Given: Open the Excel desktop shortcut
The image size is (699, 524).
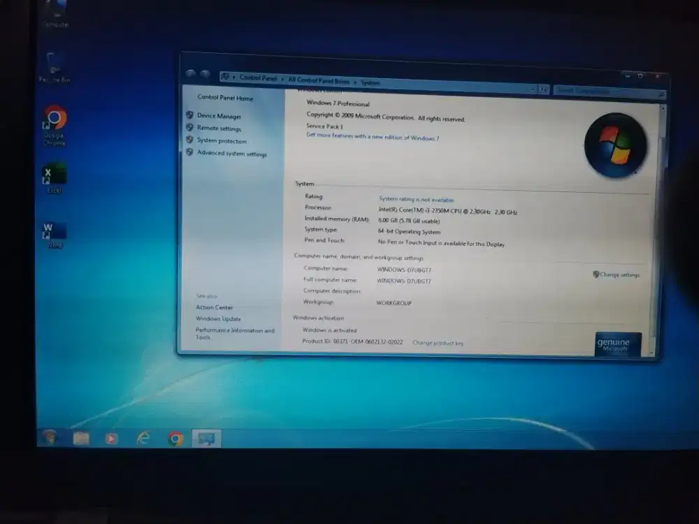Looking at the screenshot, I should click(54, 177).
